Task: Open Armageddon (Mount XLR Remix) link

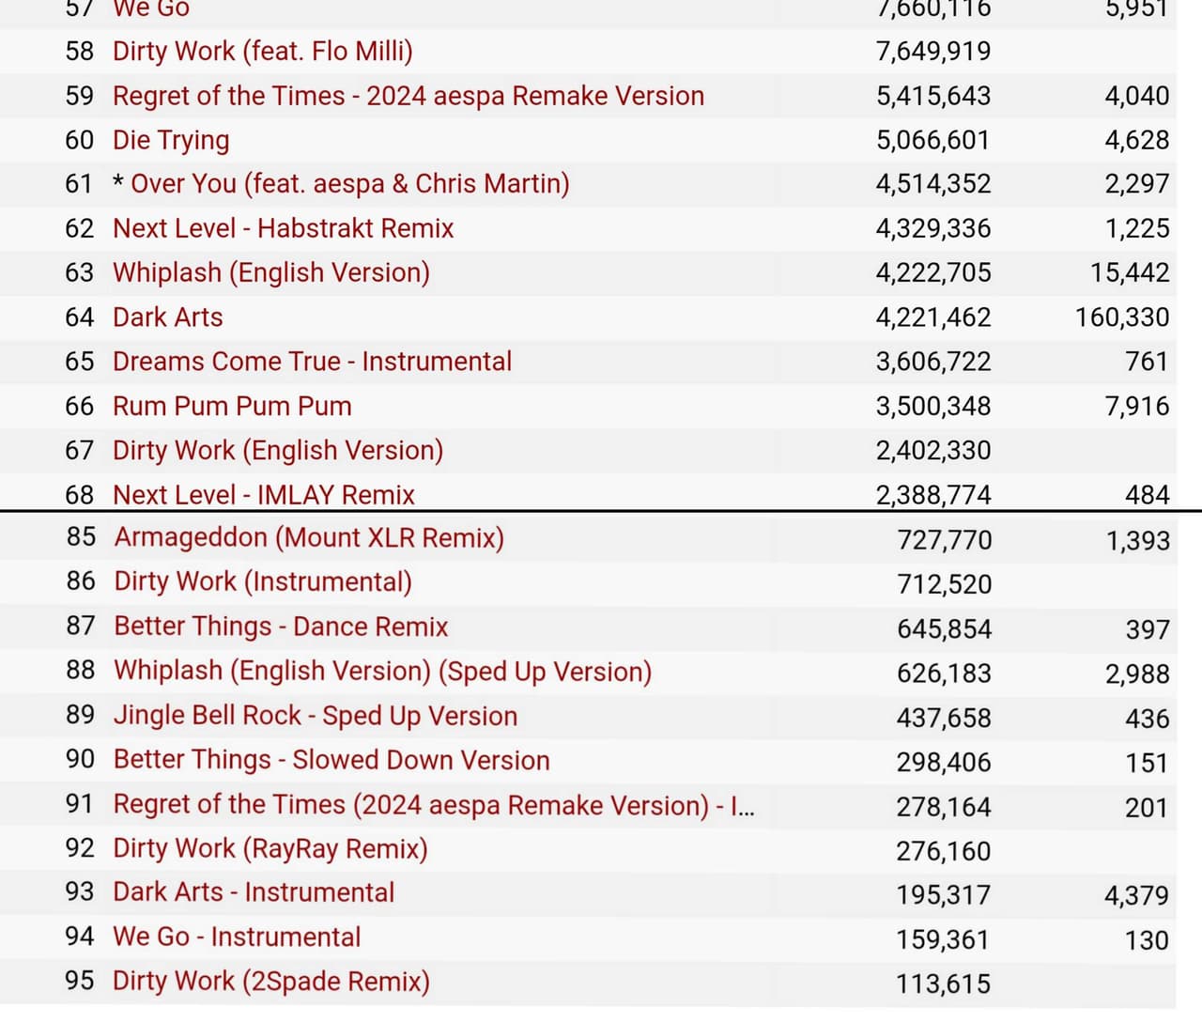Action: pos(309,537)
